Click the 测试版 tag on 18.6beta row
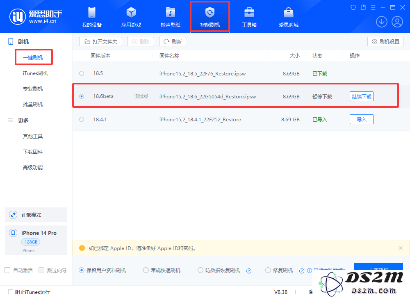The image size is (410, 298). pos(141,96)
